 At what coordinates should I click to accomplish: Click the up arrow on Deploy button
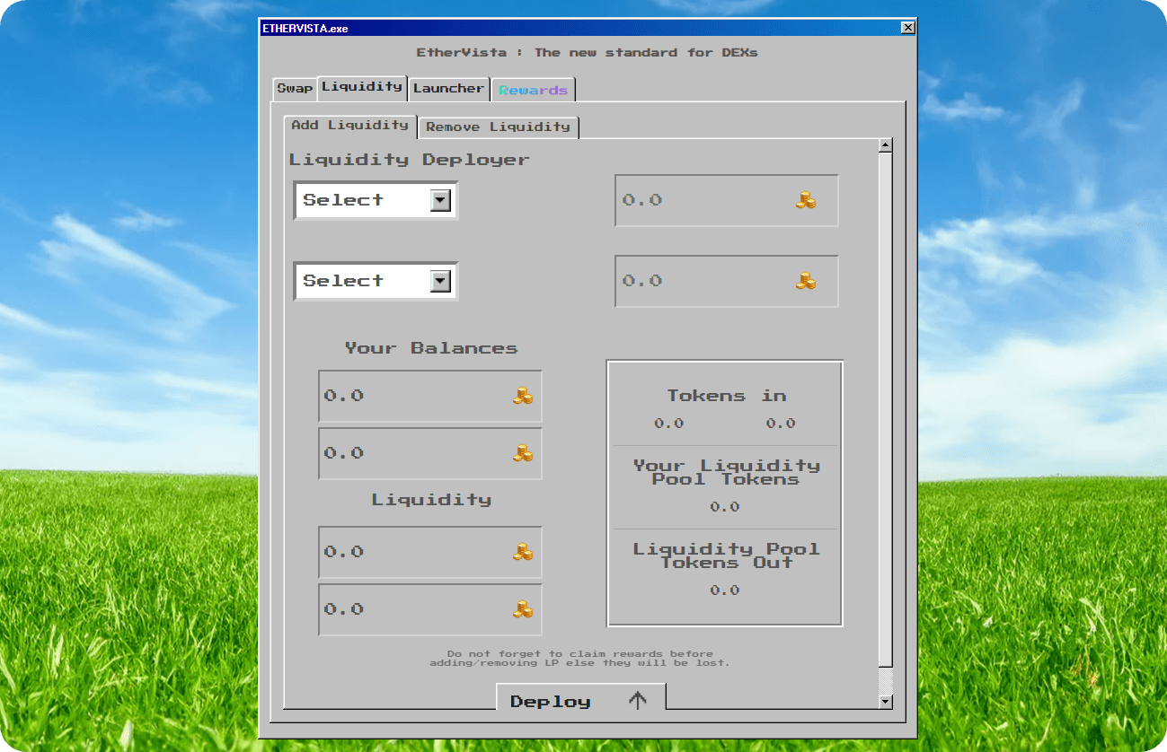coord(637,701)
